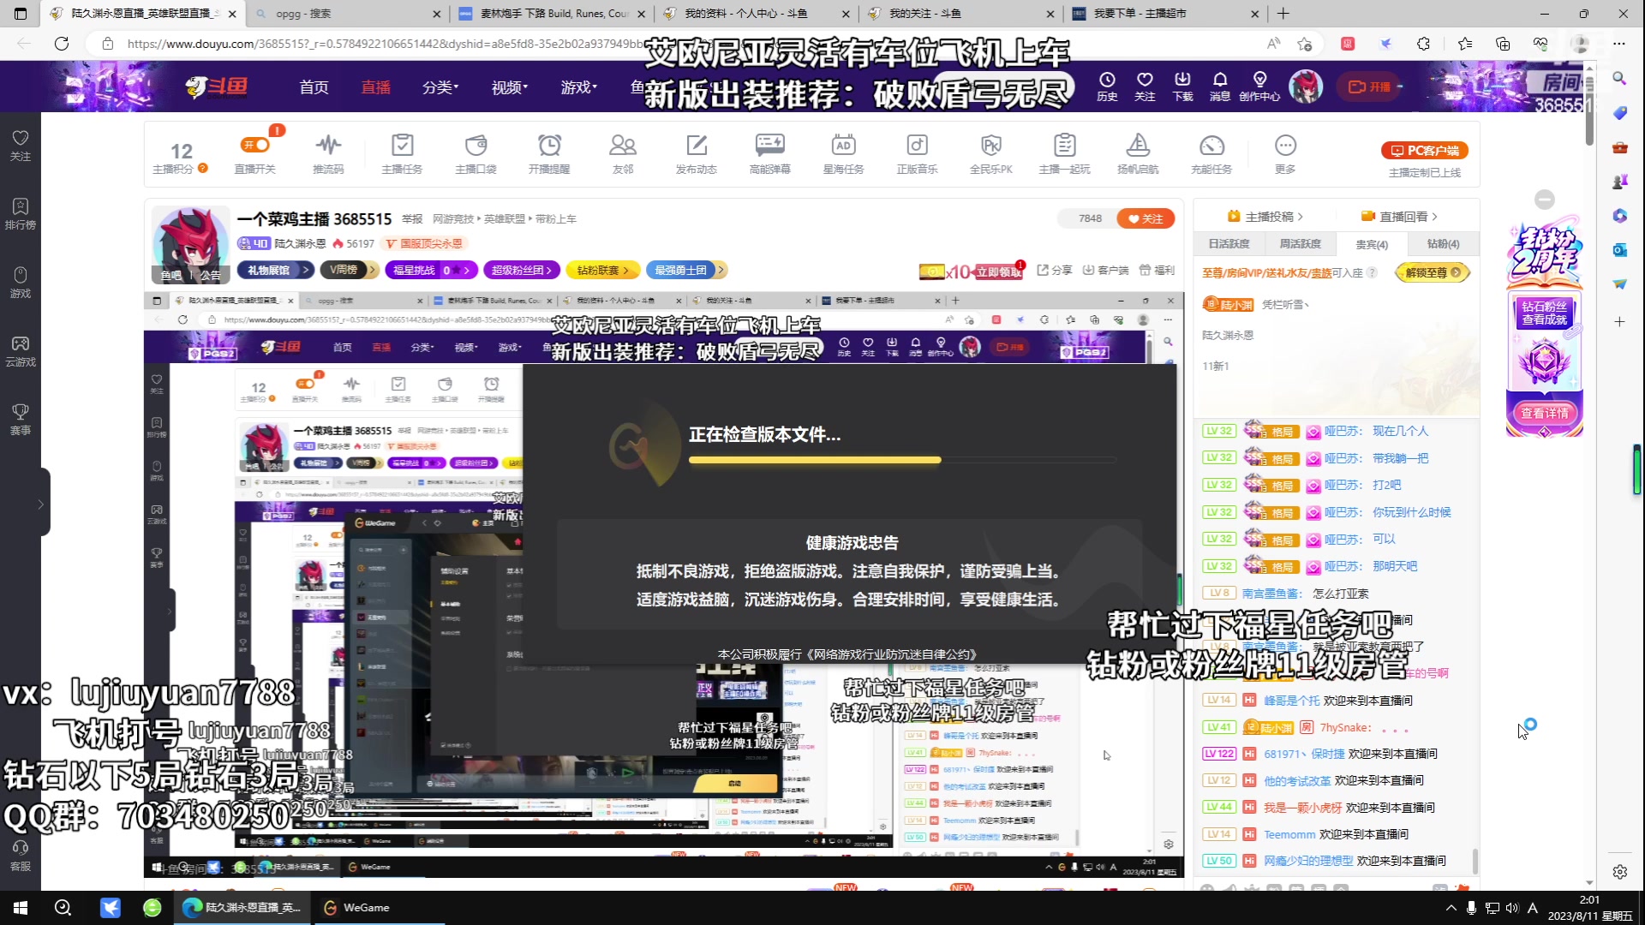The width and height of the screenshot is (1645, 925).
Task: Expand the left sidebar arrow handle
Action: coord(40,504)
